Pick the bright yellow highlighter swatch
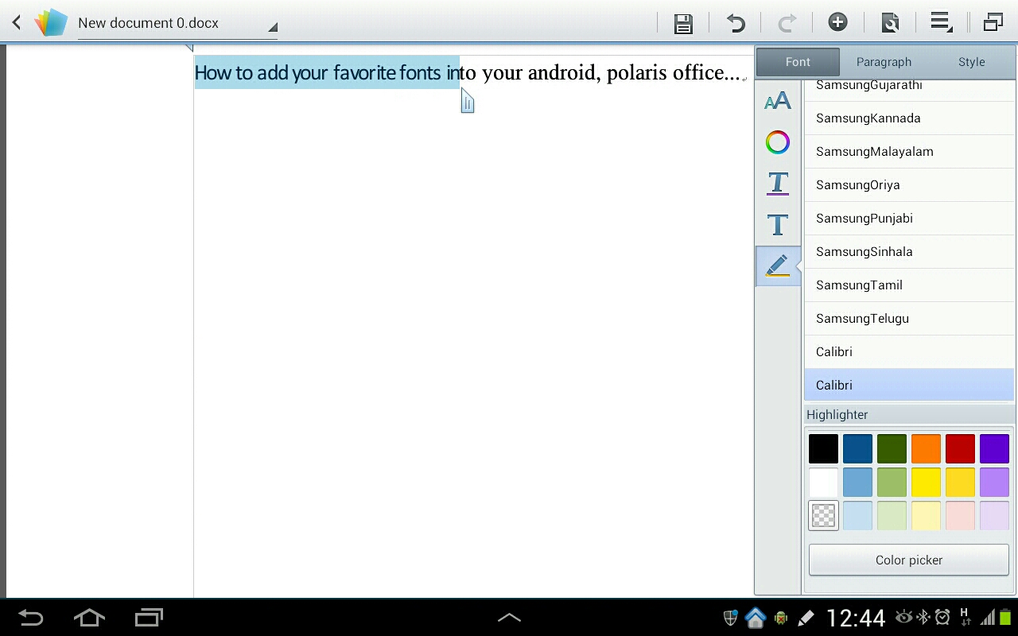 click(926, 482)
